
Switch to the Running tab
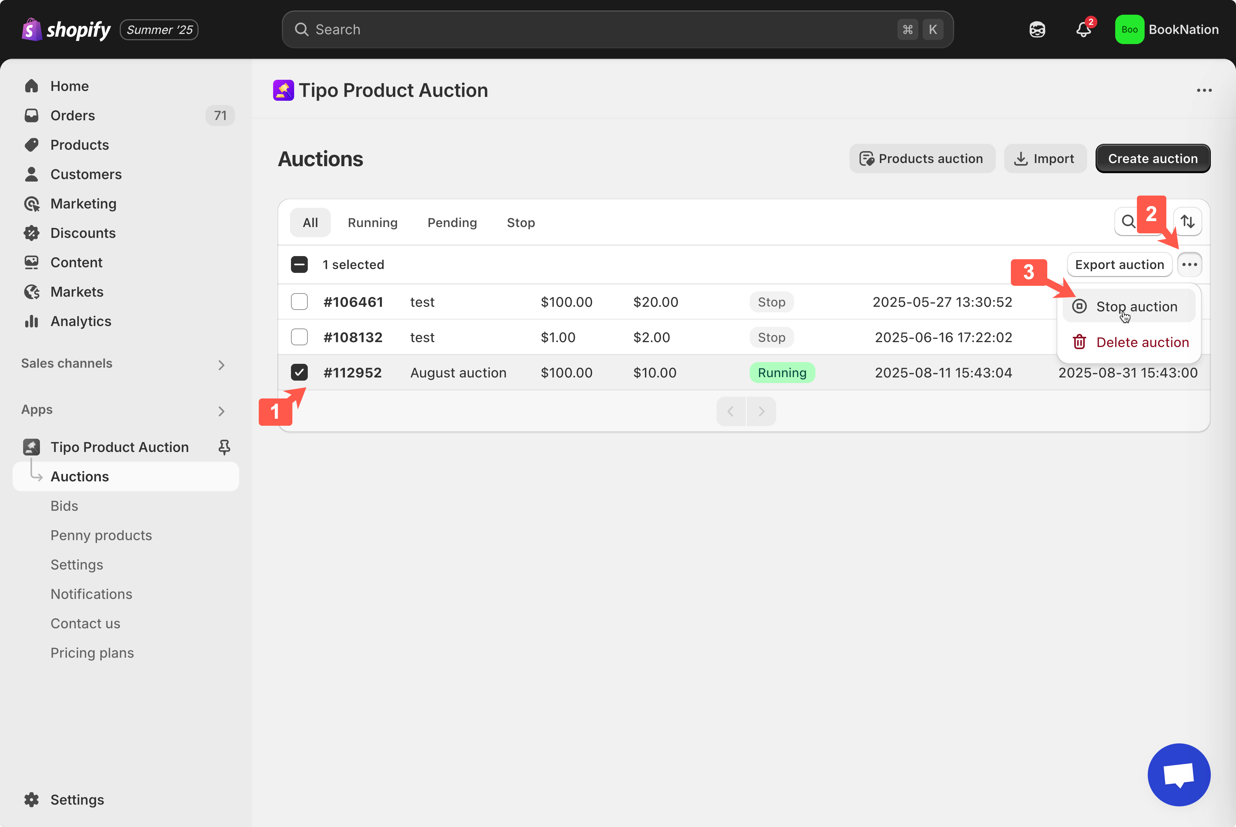click(x=372, y=222)
